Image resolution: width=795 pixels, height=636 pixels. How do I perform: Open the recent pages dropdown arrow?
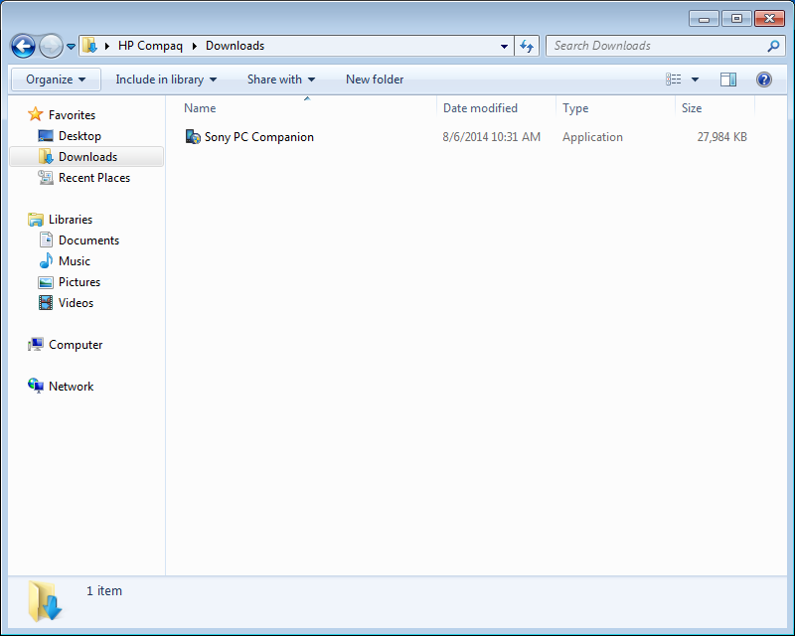pyautogui.click(x=71, y=46)
